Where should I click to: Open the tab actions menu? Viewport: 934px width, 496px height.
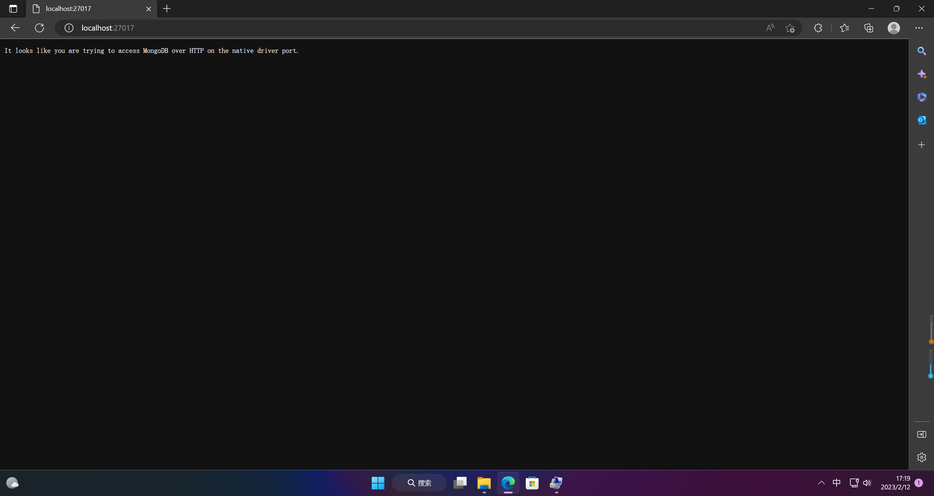pyautogui.click(x=13, y=9)
